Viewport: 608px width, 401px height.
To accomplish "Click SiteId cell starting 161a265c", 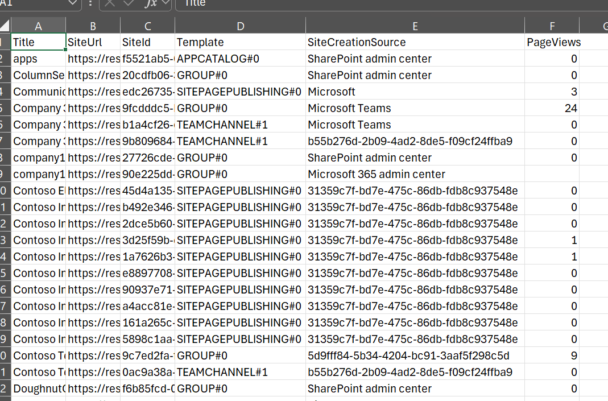I will pyautogui.click(x=148, y=323).
